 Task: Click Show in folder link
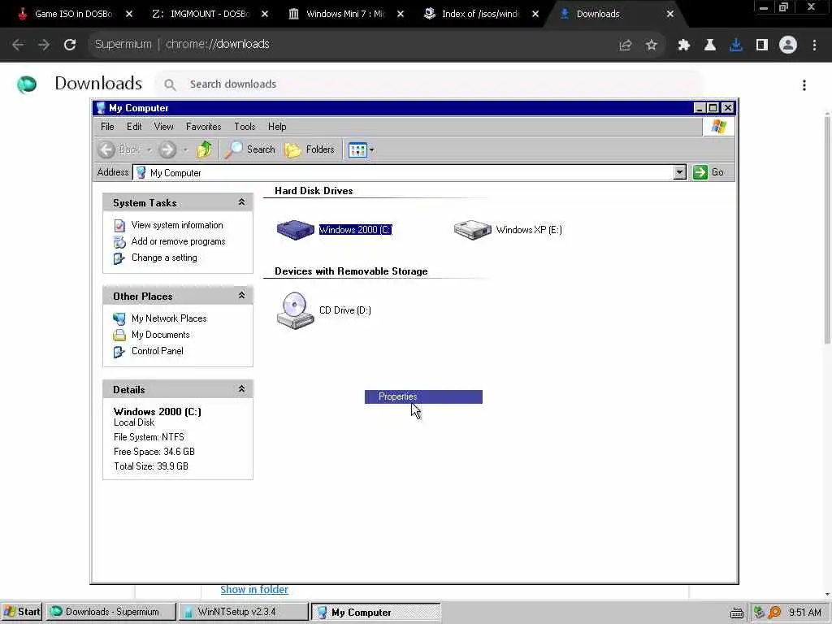[254, 590]
